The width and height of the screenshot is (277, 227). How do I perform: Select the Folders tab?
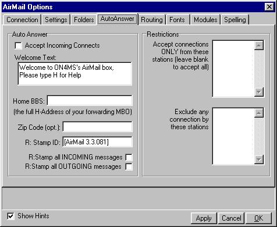coord(84,20)
